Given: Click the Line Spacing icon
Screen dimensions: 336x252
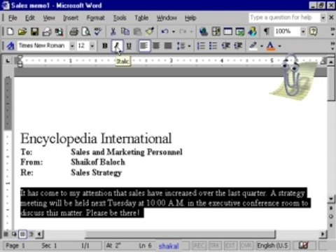Looking at the screenshot, I should tap(181, 45).
